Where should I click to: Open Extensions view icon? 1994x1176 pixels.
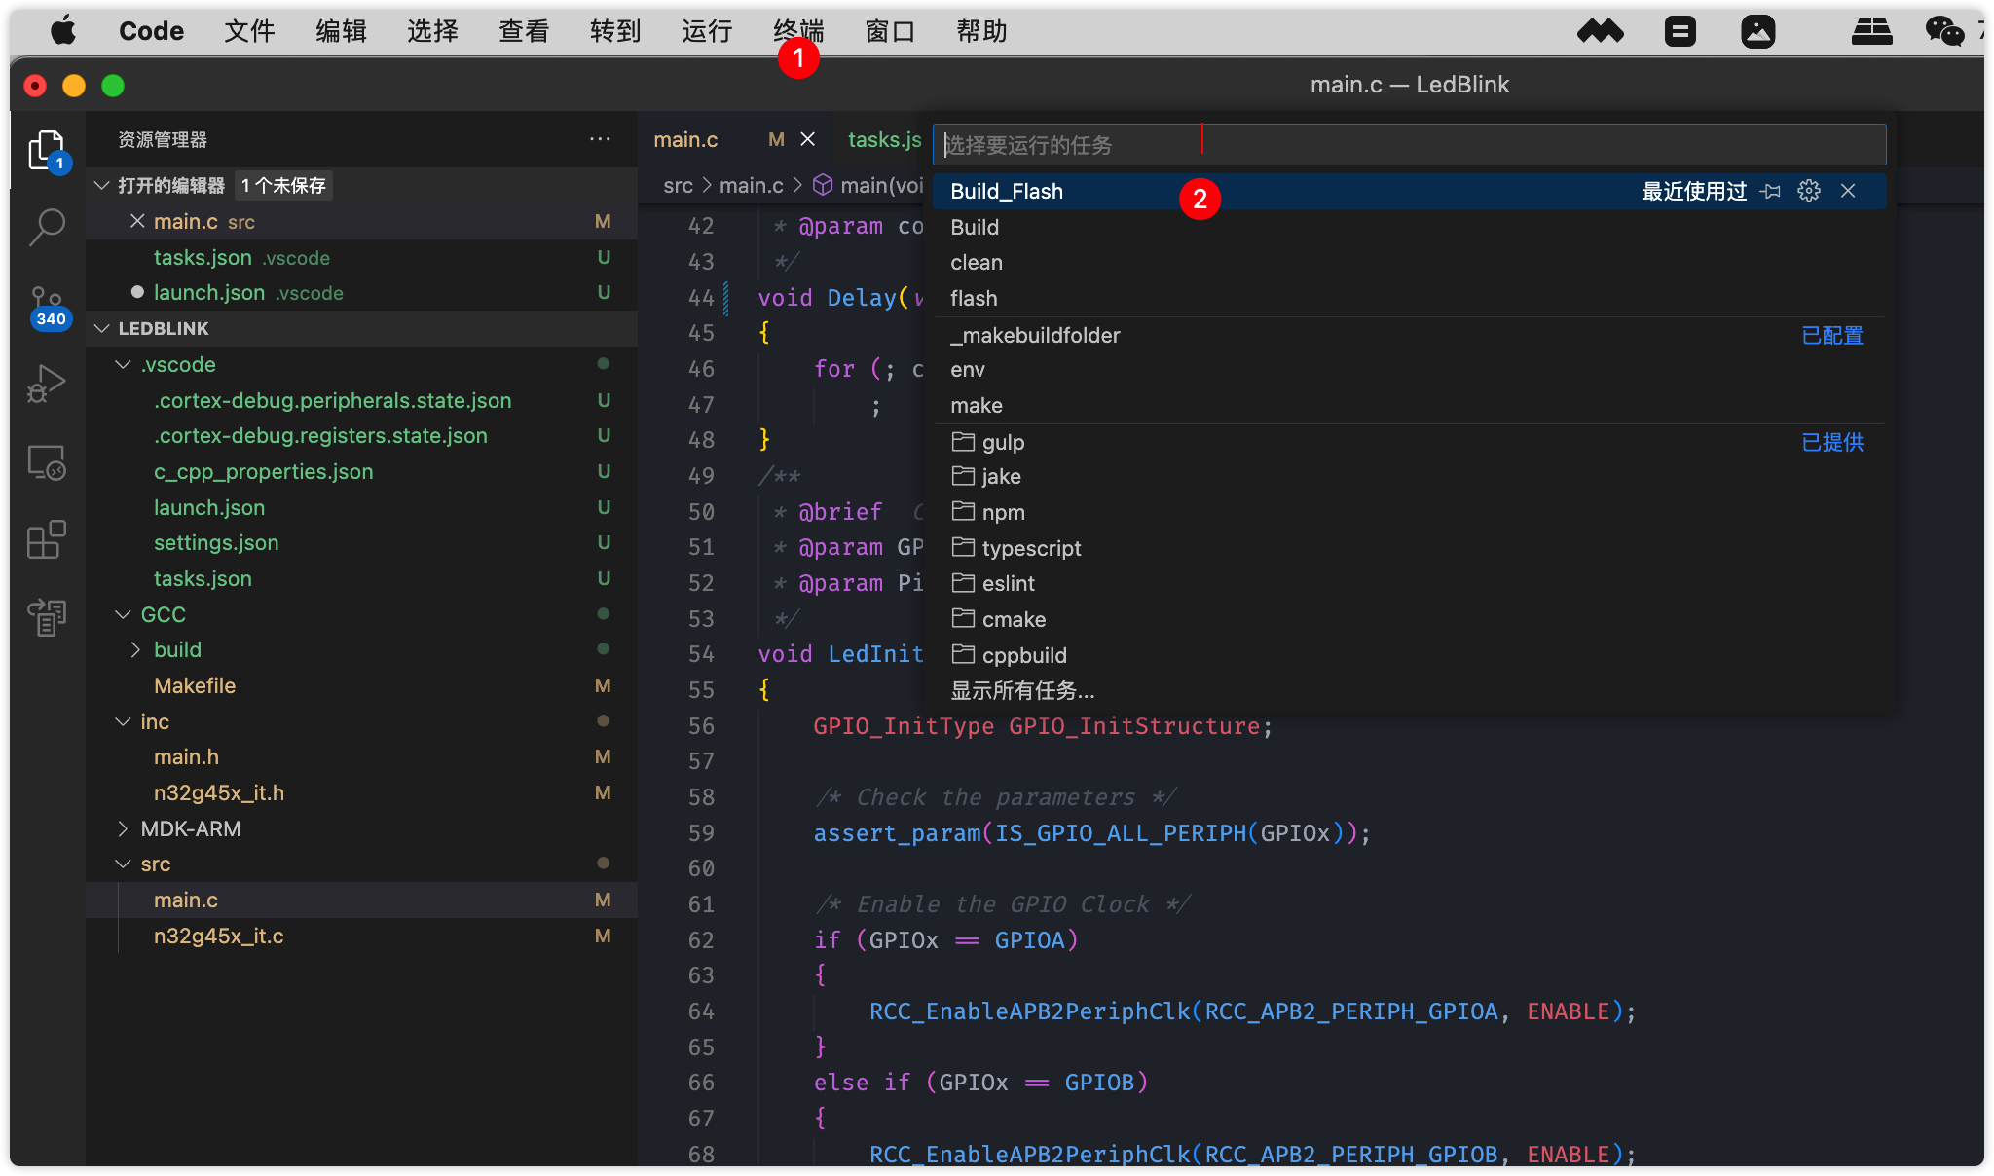coord(47,539)
